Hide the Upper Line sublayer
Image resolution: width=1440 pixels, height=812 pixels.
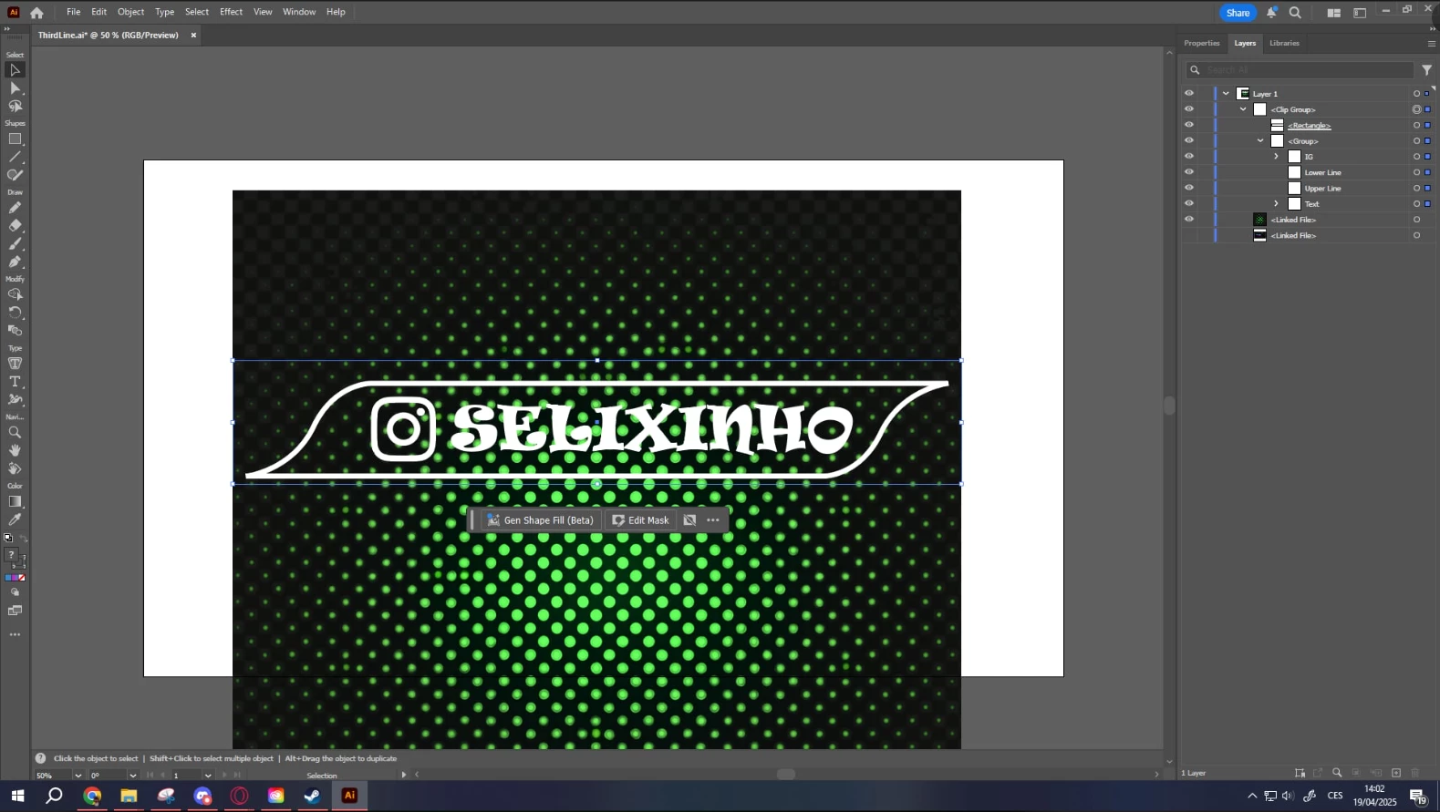click(x=1188, y=188)
